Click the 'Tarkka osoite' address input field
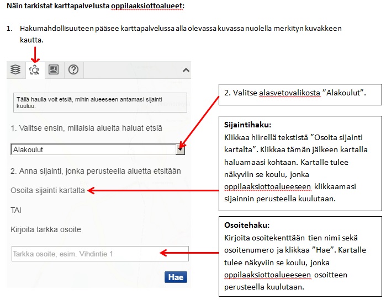Image resolution: width=386 pixels, height=300 pixels. (99, 254)
